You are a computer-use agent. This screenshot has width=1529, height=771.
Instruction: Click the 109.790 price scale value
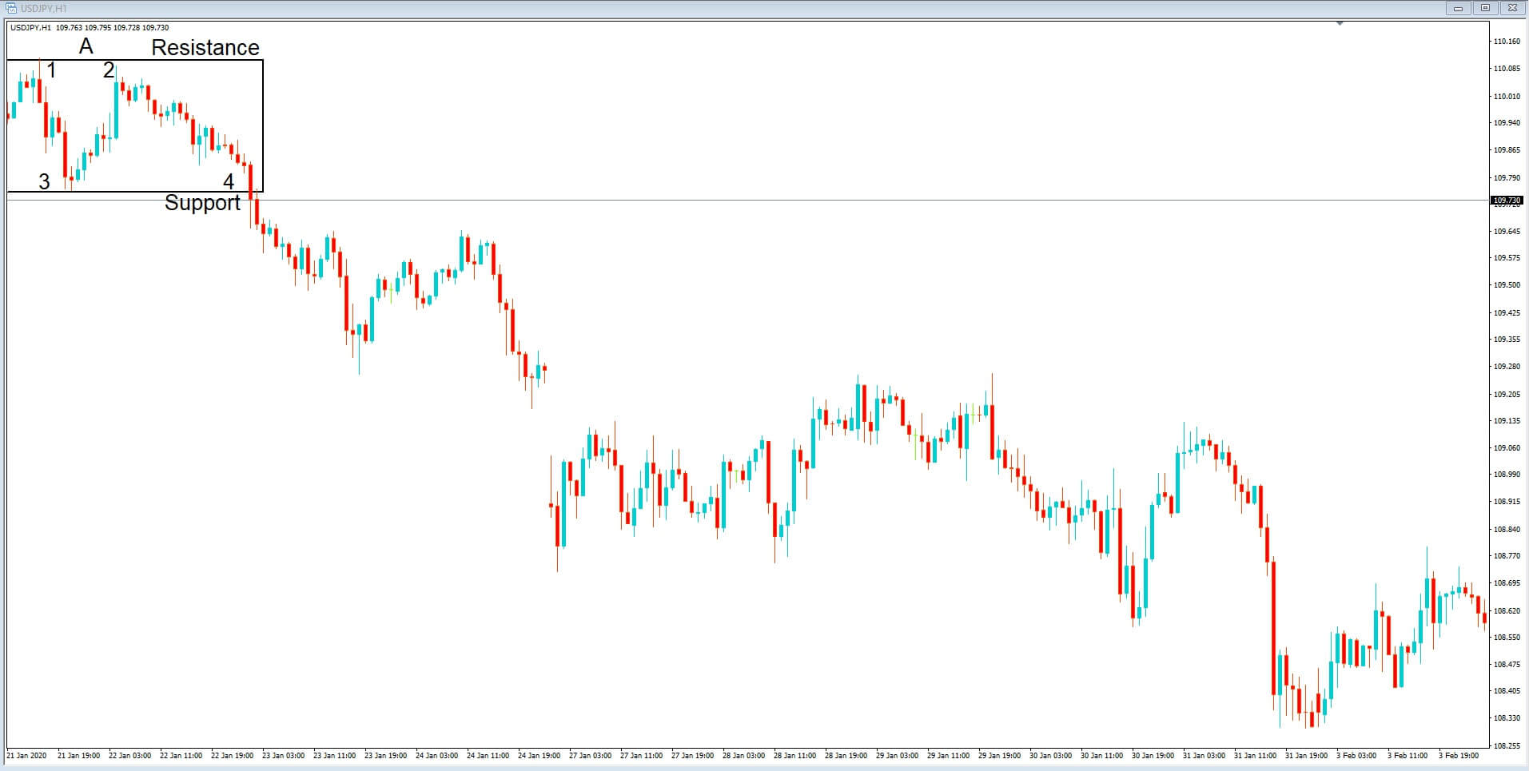pos(1507,178)
